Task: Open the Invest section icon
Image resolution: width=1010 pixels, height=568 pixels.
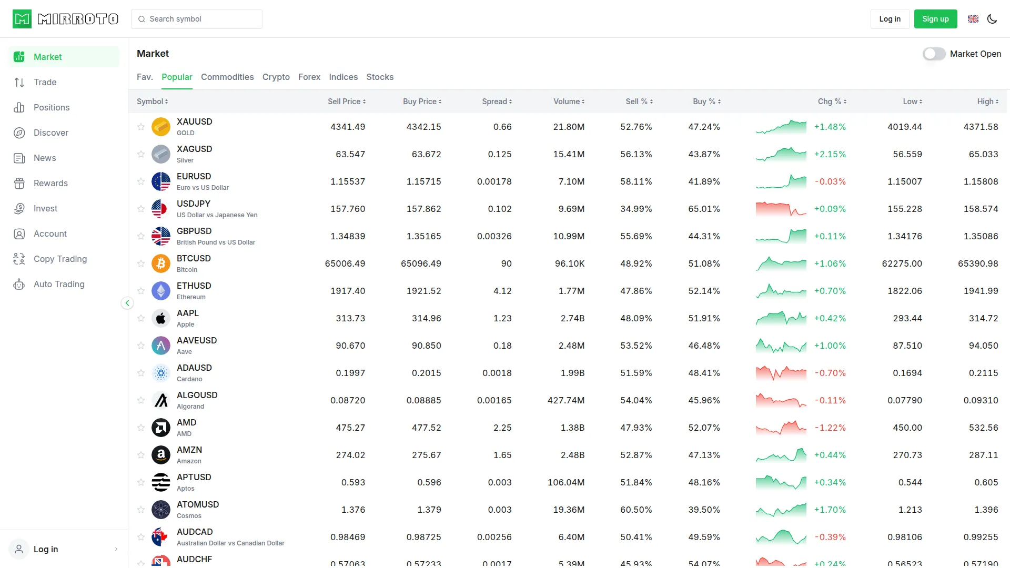Action: click(19, 208)
